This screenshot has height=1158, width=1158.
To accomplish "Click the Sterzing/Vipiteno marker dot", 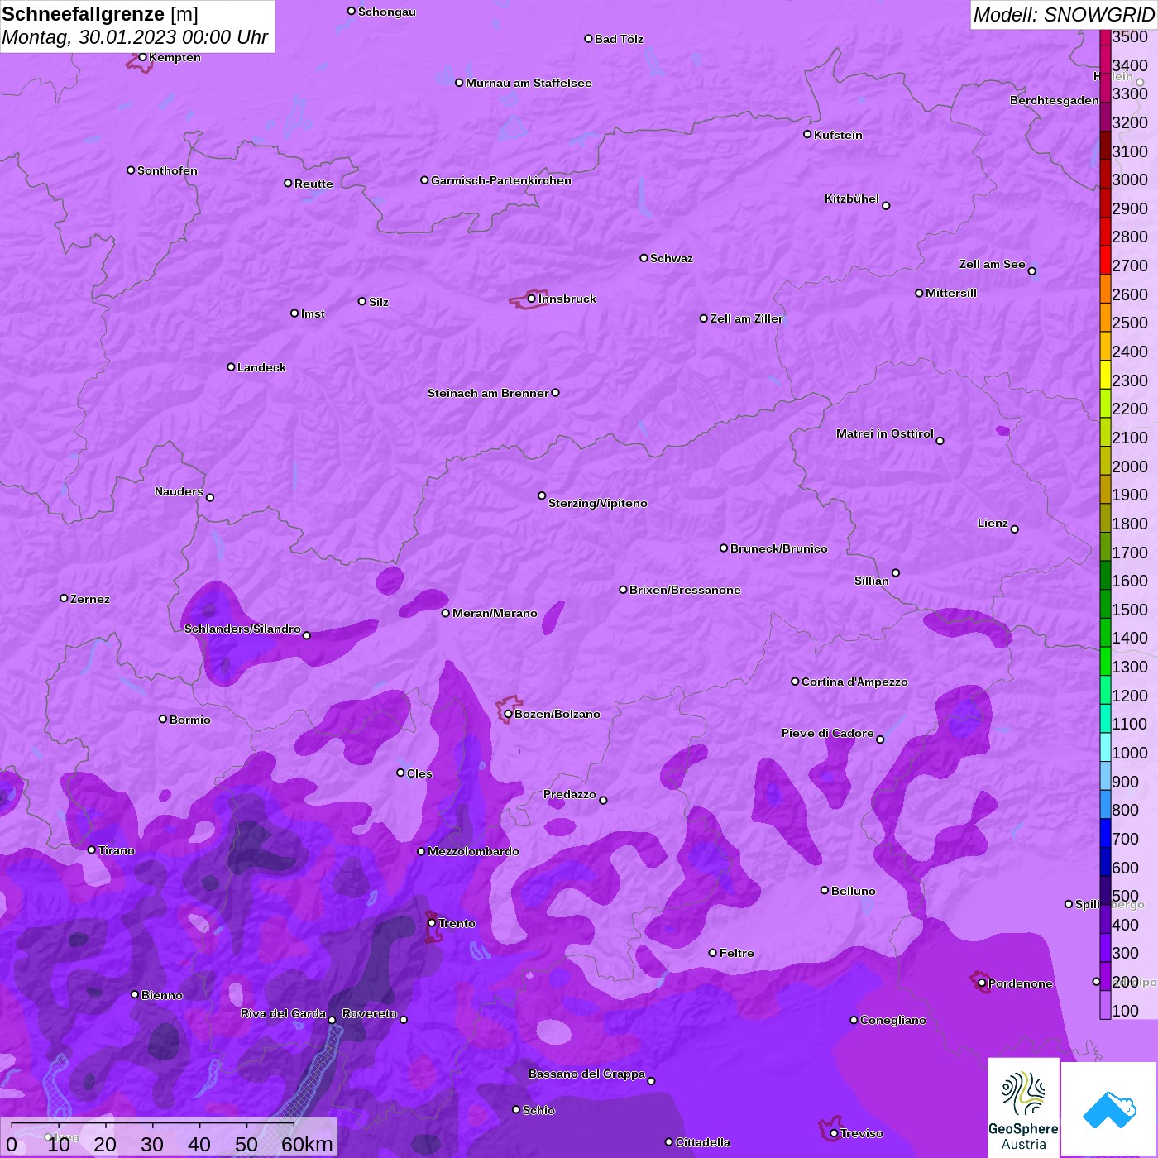I will (542, 495).
